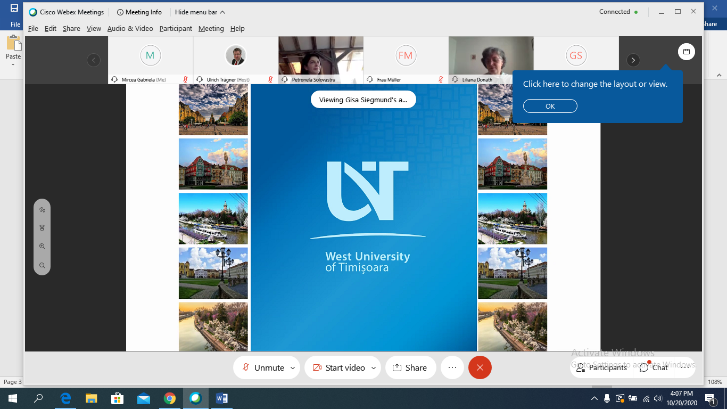Select the FM avatar of Frau Müller

point(406,55)
